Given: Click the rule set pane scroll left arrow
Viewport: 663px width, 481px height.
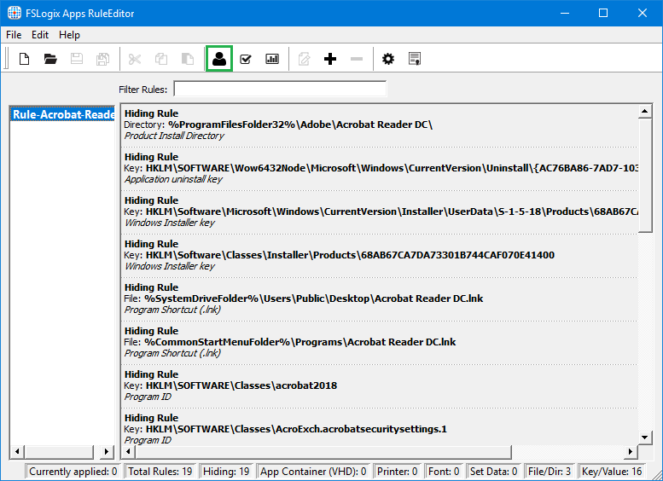Looking at the screenshot, I should coord(17,452).
